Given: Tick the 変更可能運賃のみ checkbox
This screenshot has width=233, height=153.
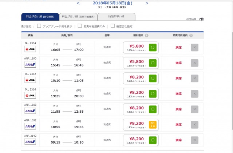Looking at the screenshot, I should pyautogui.click(x=80, y=26).
